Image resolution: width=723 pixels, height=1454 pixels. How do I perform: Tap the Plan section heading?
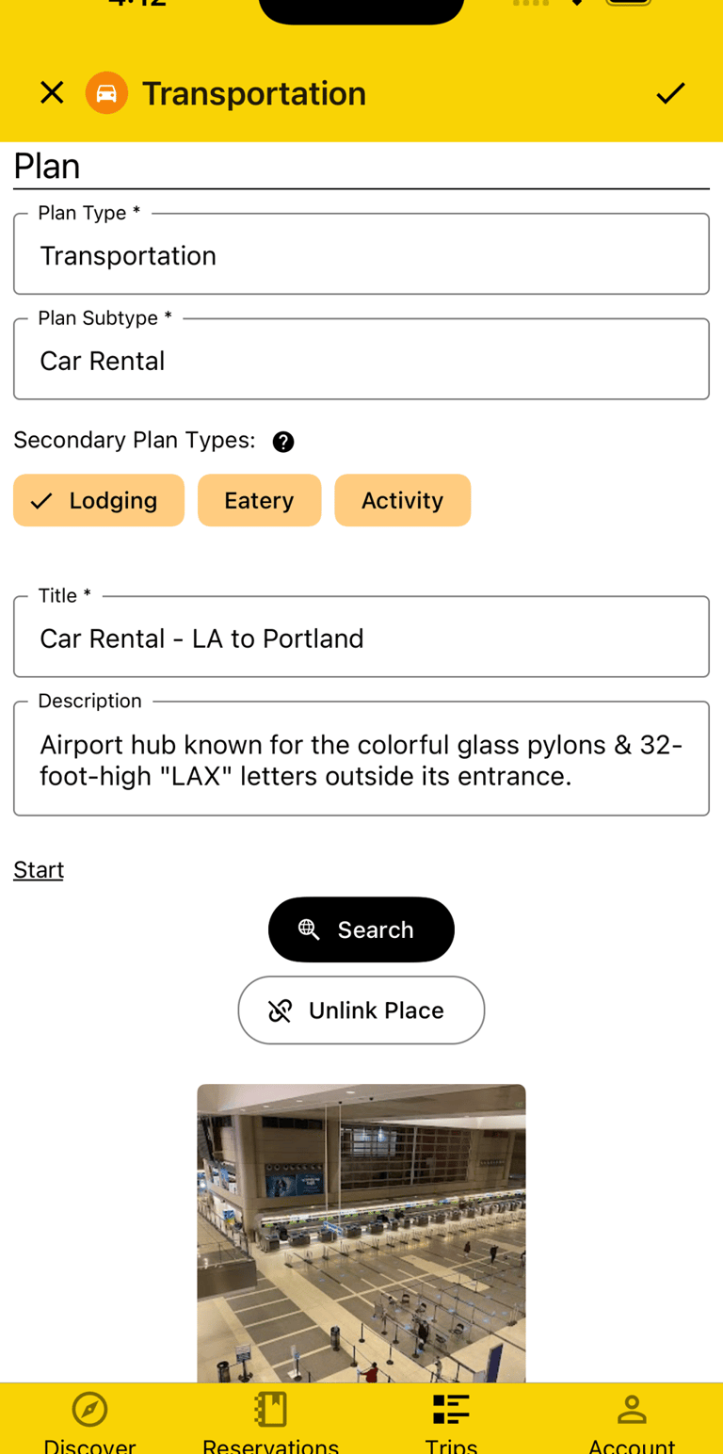point(47,167)
